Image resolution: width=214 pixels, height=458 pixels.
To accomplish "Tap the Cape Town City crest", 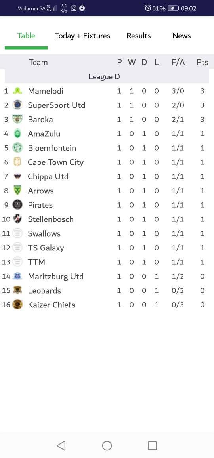I will click(17, 162).
